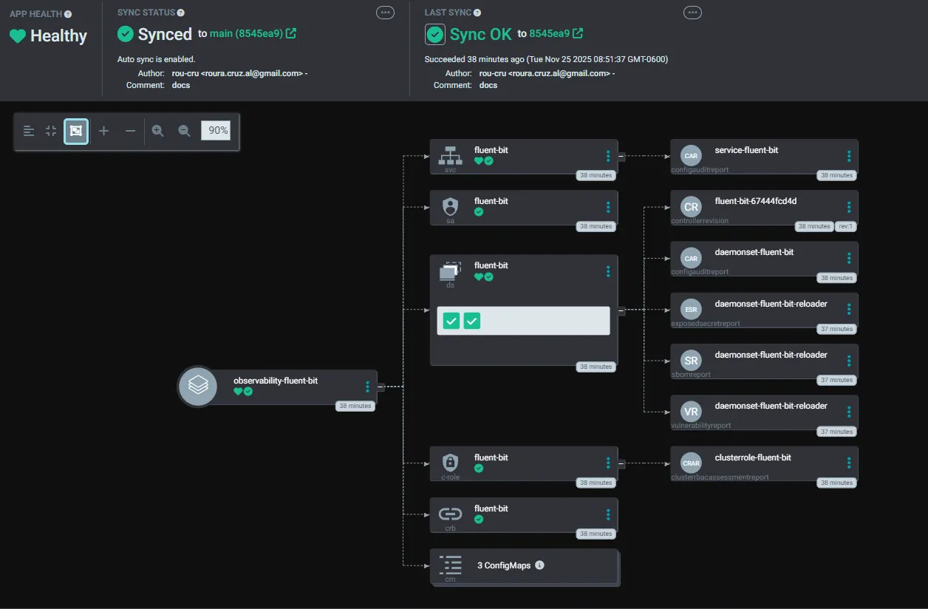928x609 pixels.
Task: Click the fluent-bit sa service account icon
Action: (451, 207)
